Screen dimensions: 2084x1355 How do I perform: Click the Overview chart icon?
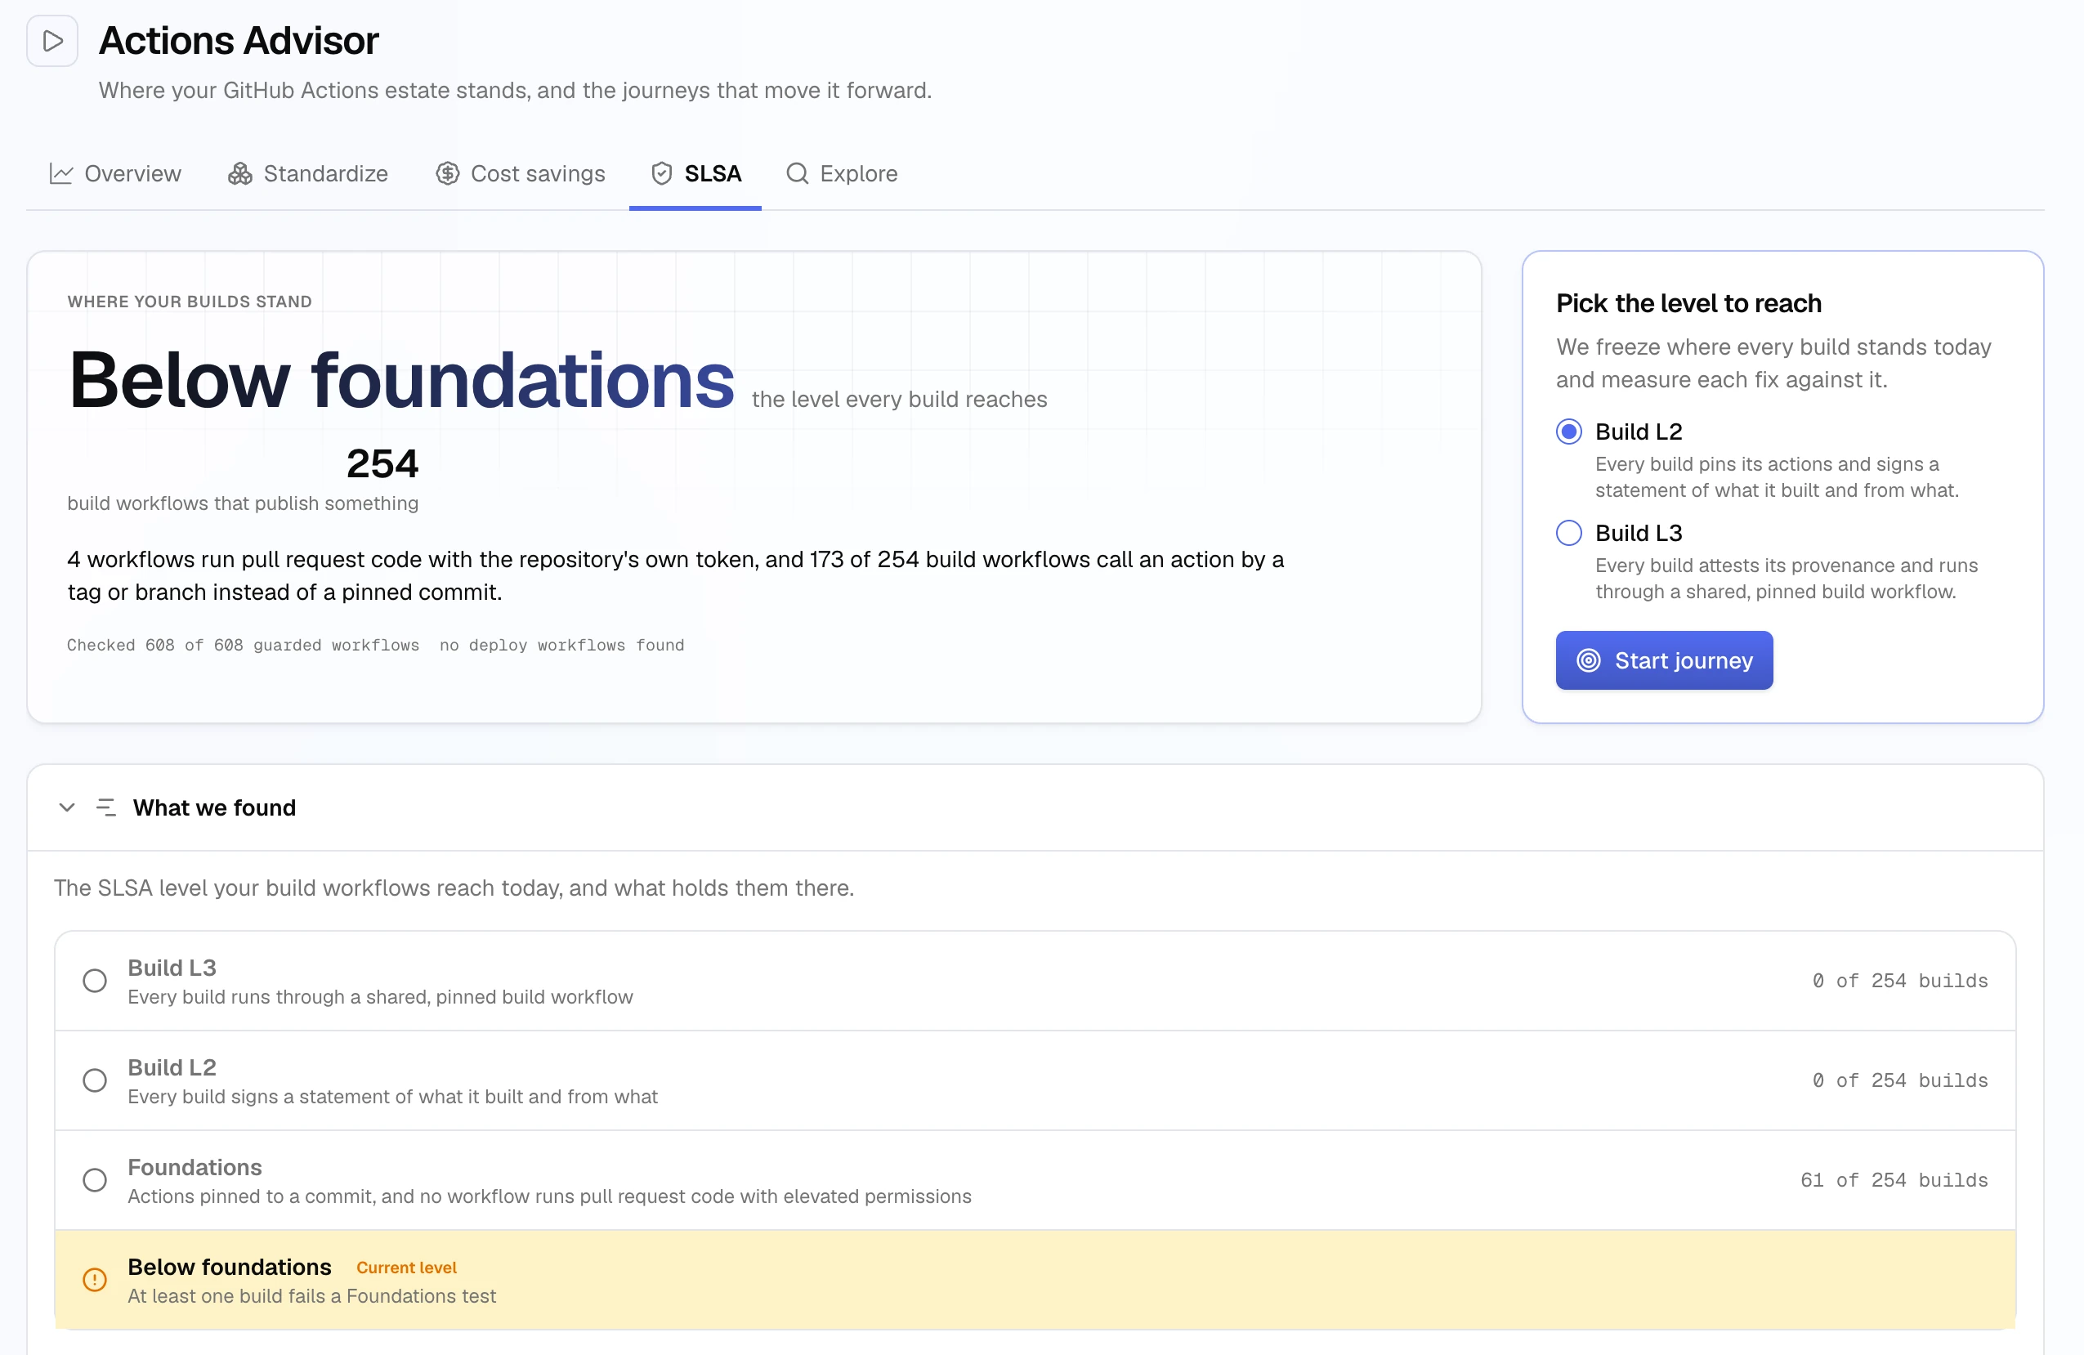(60, 173)
